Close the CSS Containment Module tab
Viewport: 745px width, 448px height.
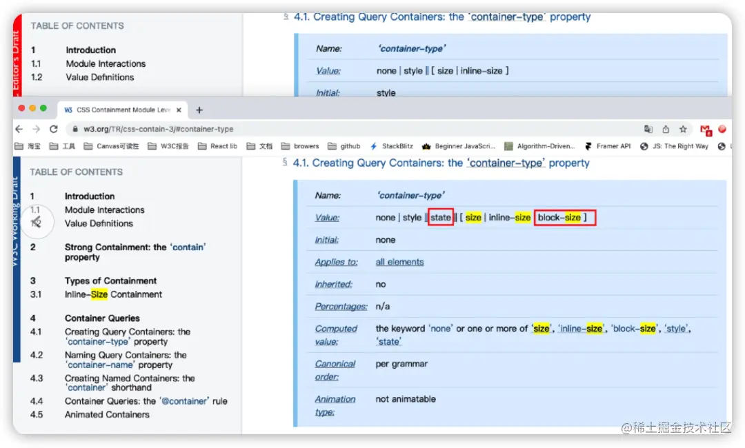pyautogui.click(x=179, y=110)
